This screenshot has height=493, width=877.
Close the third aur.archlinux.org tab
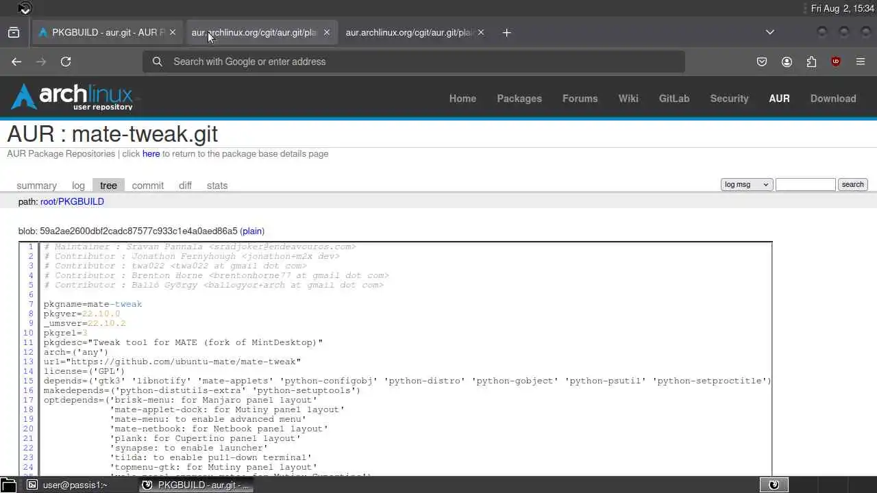(481, 32)
